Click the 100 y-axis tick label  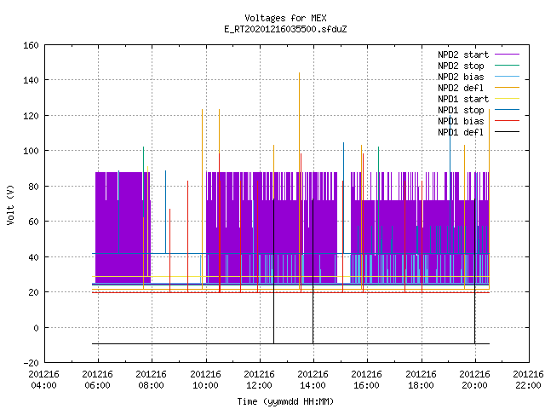[x=31, y=151]
